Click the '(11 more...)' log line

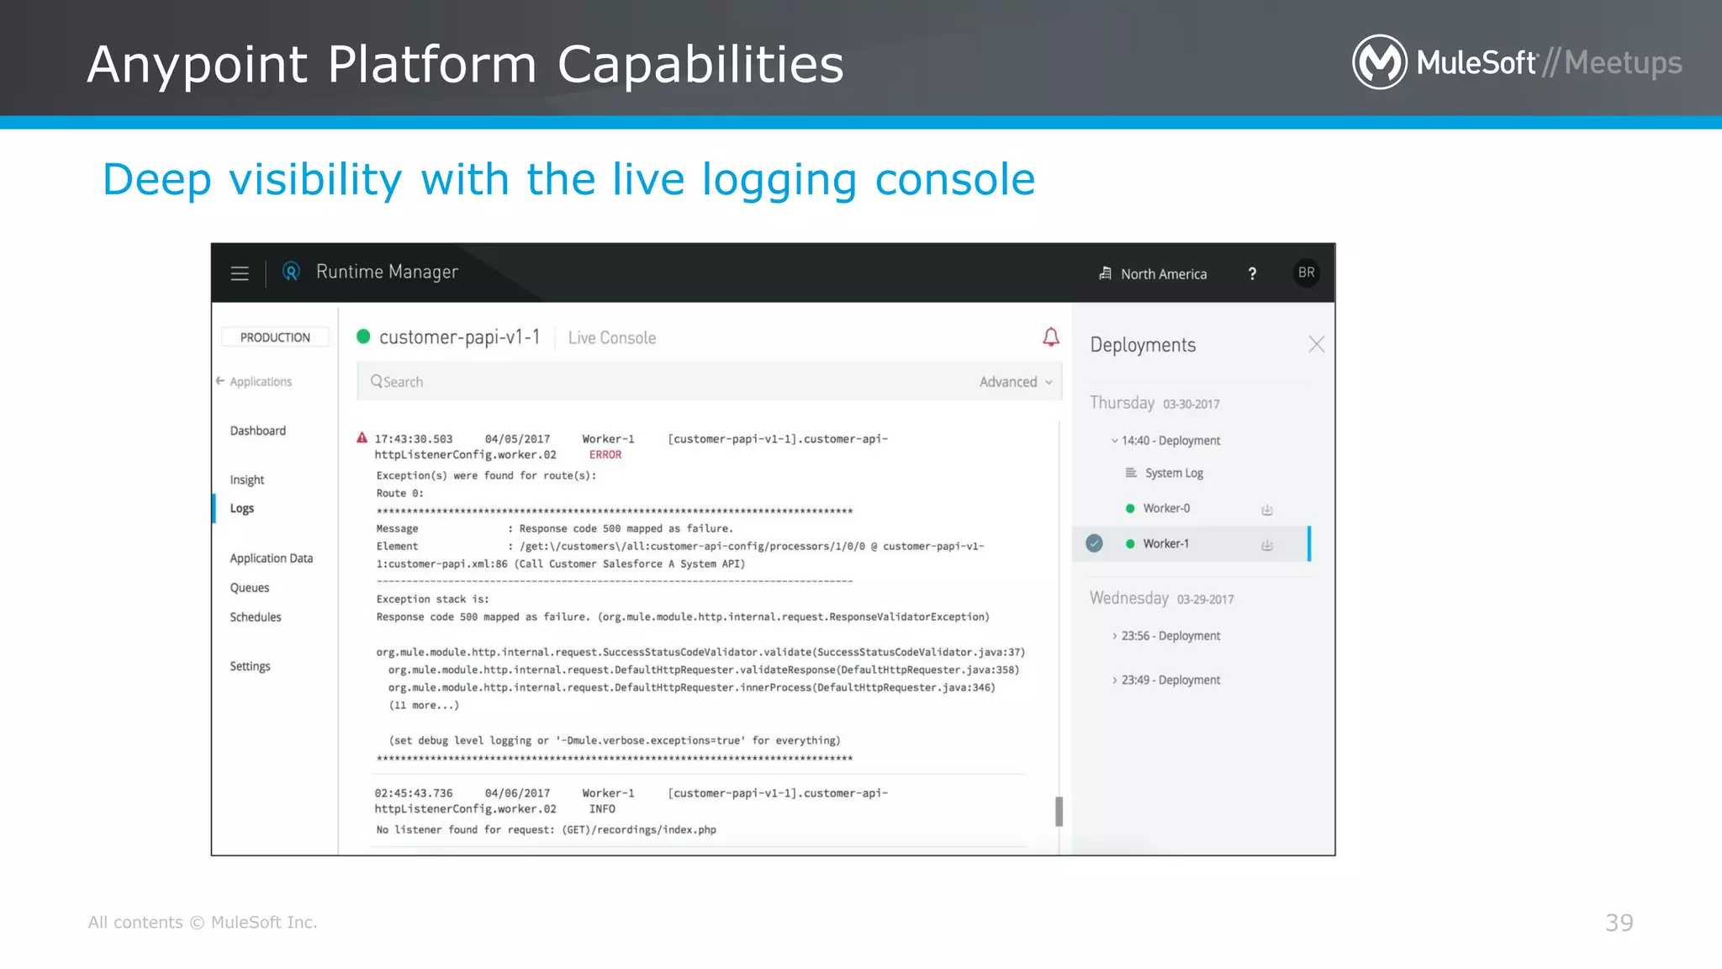[424, 706]
